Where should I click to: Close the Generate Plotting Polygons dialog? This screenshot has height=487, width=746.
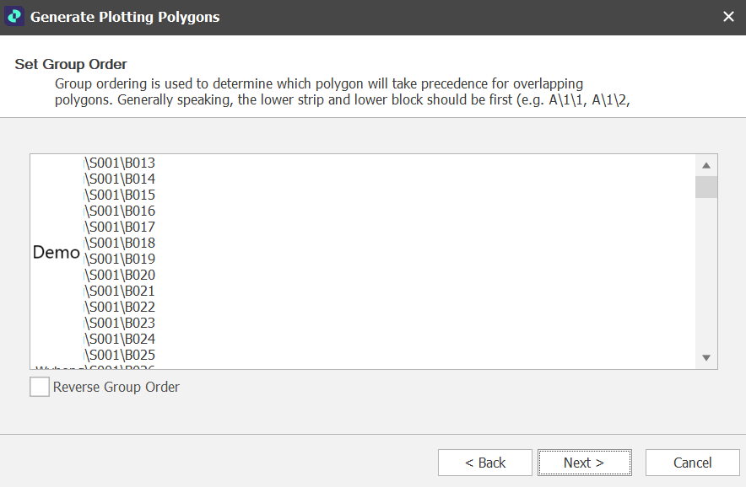point(728,17)
